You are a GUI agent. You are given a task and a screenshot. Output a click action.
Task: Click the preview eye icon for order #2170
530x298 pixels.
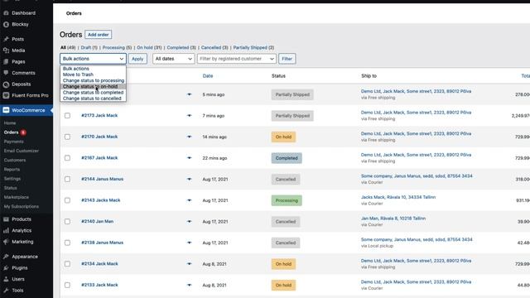(189, 137)
